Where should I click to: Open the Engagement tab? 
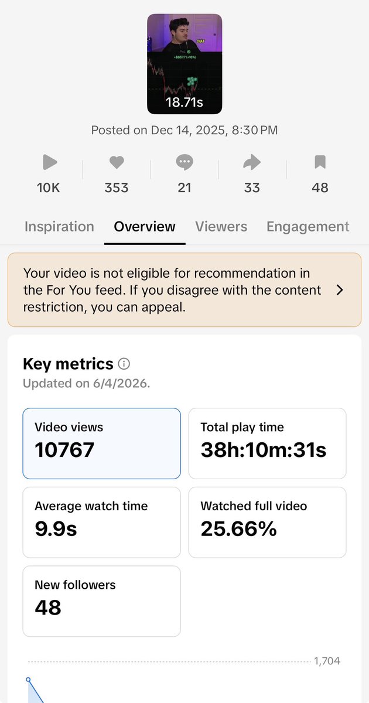coord(307,227)
